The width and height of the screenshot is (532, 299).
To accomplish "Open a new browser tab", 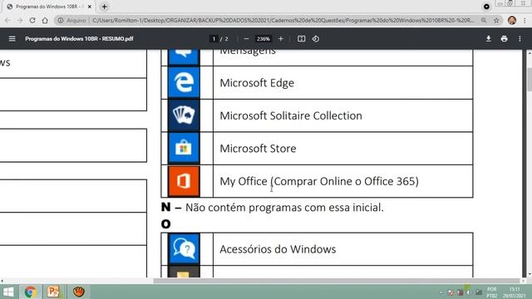I will [104, 7].
